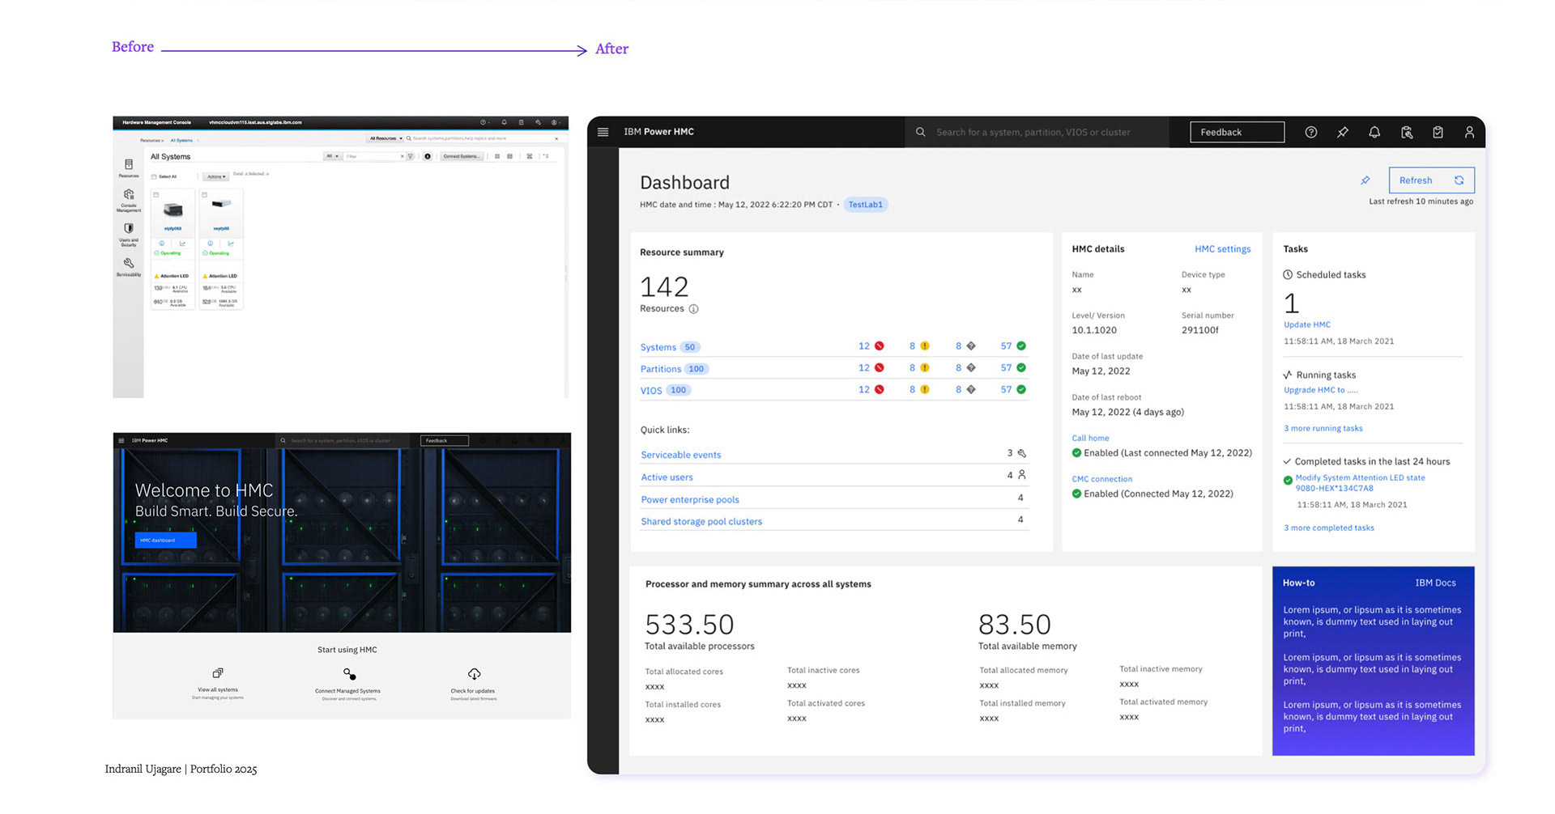This screenshot has width=1555, height=814.
Task: Click Serviceability wrench icon in old console sidebar
Action: (x=129, y=263)
